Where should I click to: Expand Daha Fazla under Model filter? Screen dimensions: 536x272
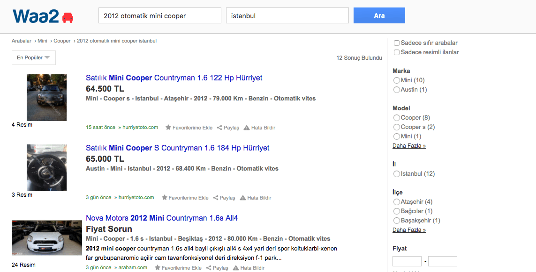point(409,146)
